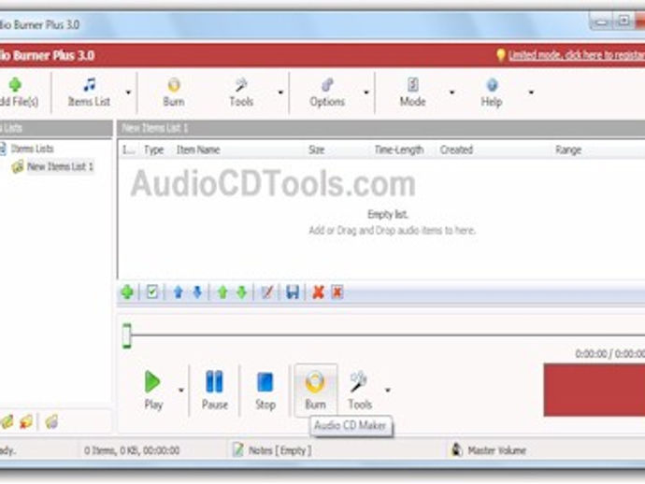Open 'Limited mode, click here to register' link

click(x=577, y=55)
